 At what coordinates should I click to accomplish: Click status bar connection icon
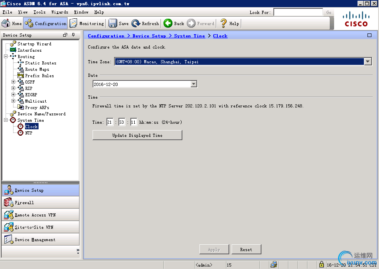[274, 264]
